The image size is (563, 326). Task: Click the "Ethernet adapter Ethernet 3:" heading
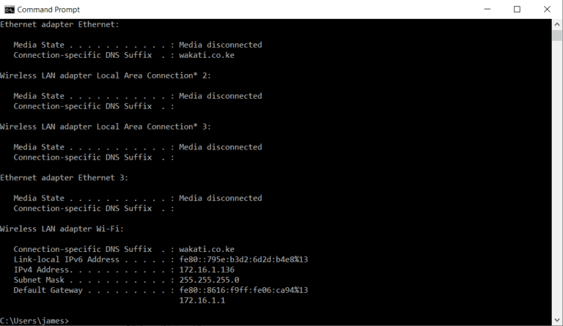tap(64, 177)
